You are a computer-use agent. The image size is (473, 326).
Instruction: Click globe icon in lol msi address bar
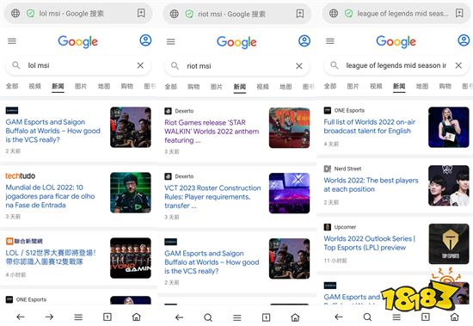pyautogui.click(x=15, y=13)
